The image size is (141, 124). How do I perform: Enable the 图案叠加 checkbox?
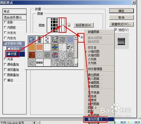click(5, 75)
